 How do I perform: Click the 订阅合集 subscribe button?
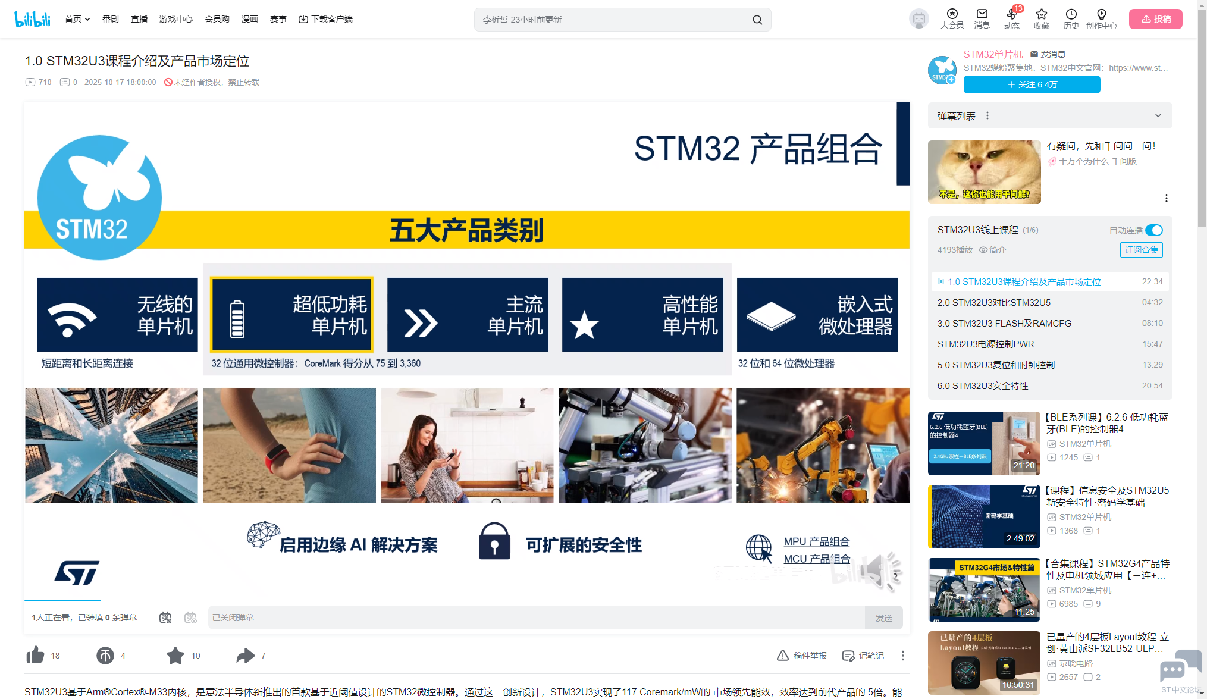1141,250
